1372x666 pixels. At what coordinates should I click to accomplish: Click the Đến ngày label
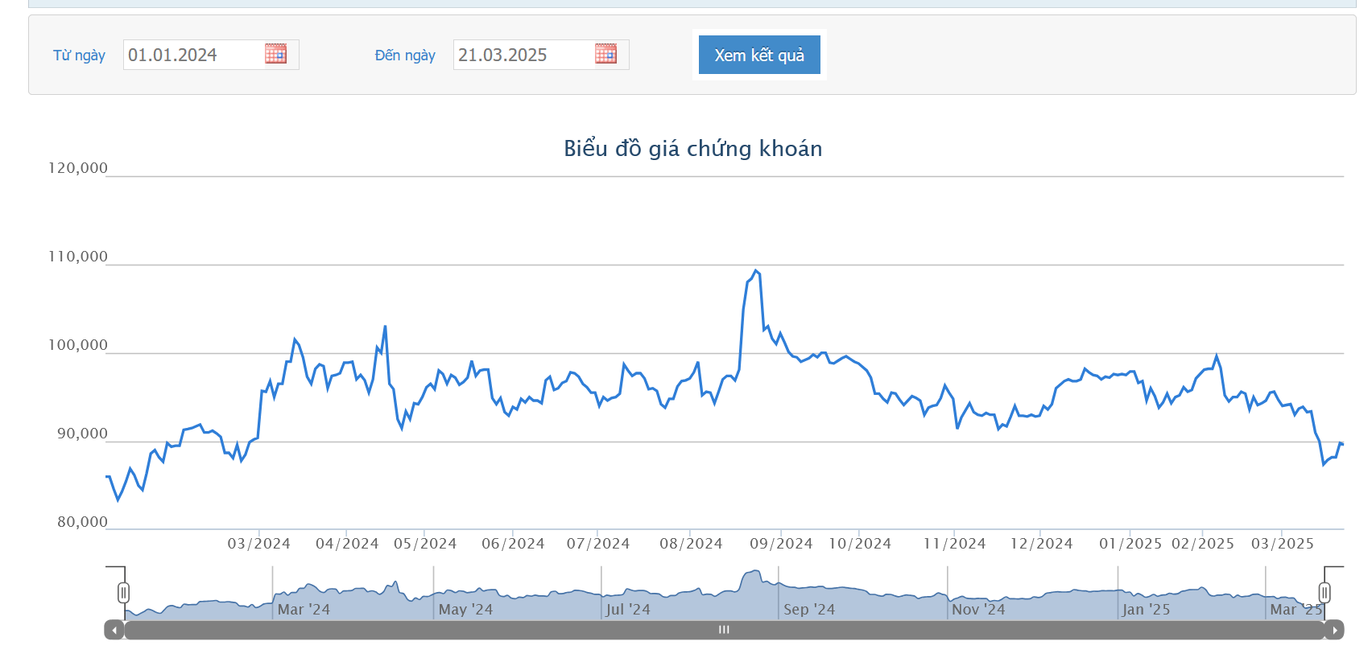[405, 55]
